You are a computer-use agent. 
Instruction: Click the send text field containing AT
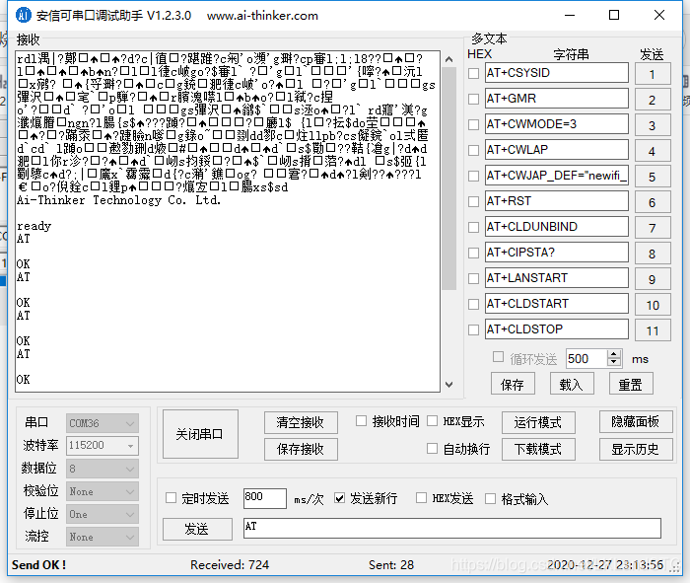click(x=451, y=528)
